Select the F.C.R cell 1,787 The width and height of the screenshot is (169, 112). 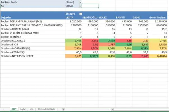tap(107, 45)
